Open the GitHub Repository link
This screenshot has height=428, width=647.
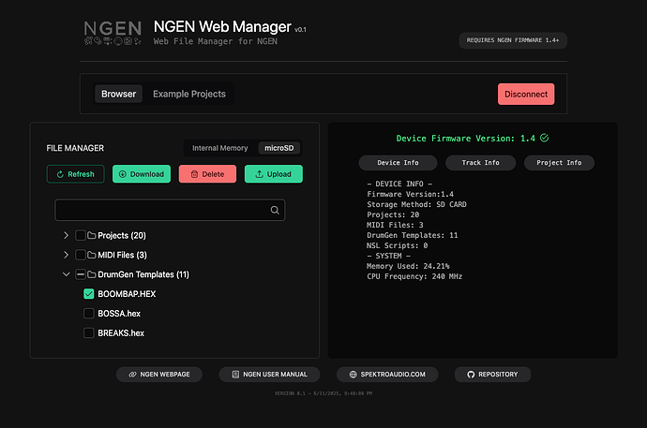click(x=493, y=374)
